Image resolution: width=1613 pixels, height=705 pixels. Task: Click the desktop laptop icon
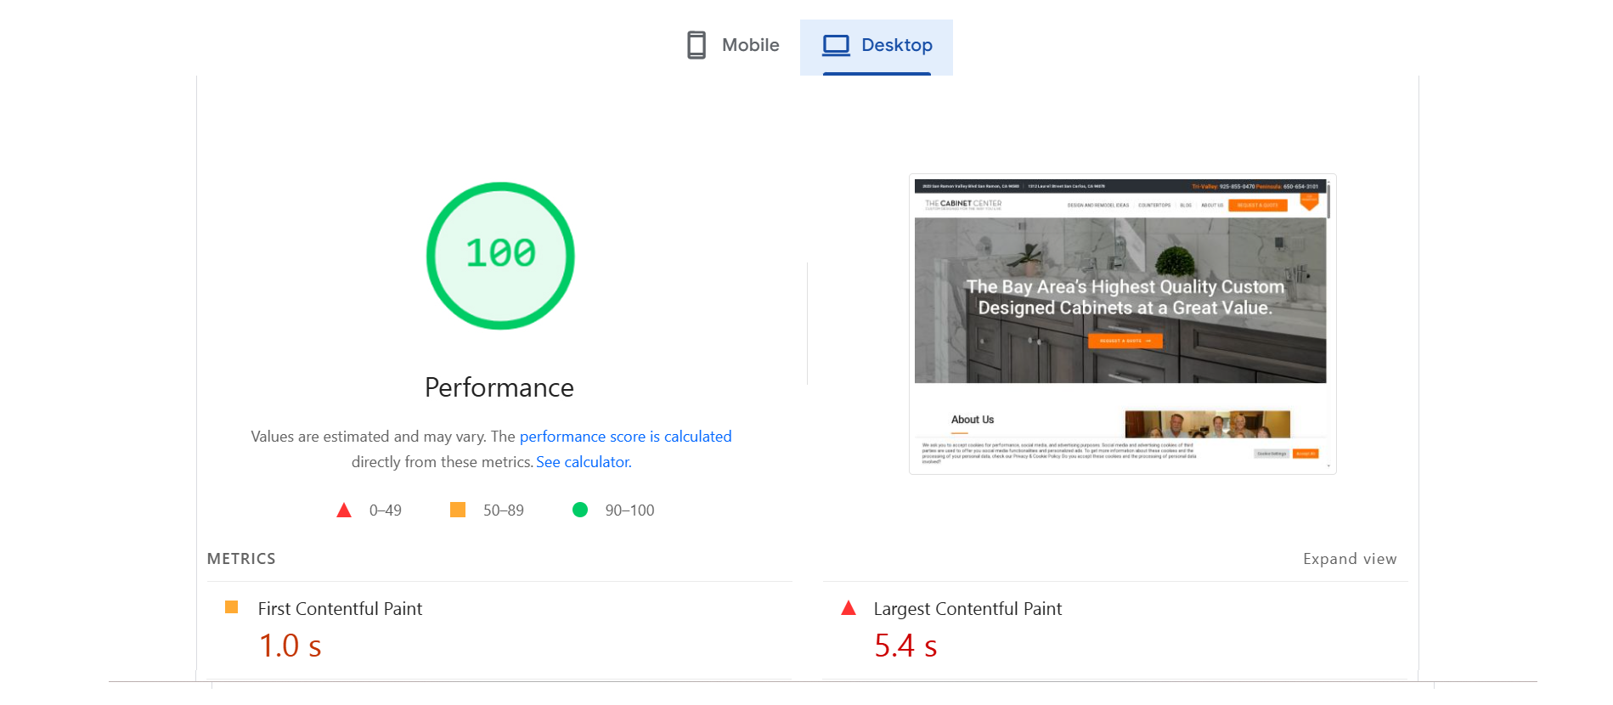pos(836,45)
